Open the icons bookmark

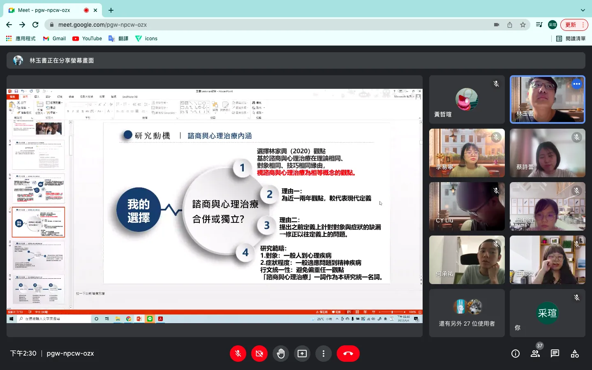tap(146, 39)
